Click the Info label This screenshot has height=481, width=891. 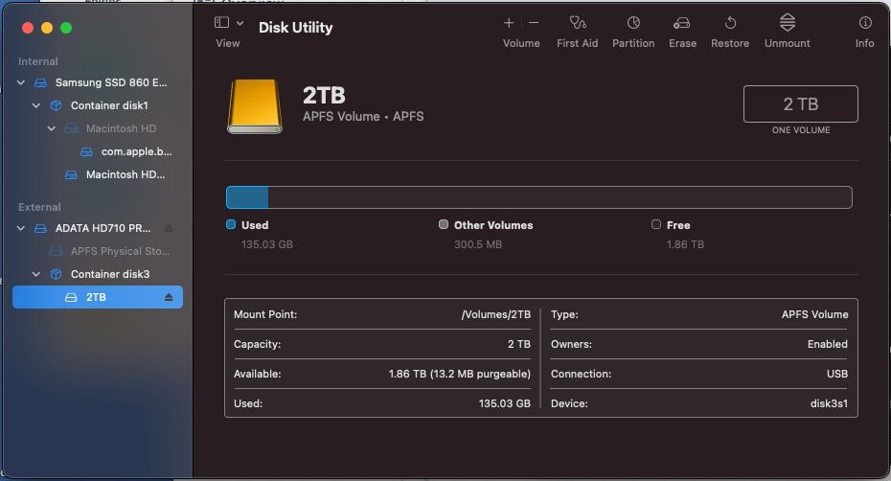865,43
